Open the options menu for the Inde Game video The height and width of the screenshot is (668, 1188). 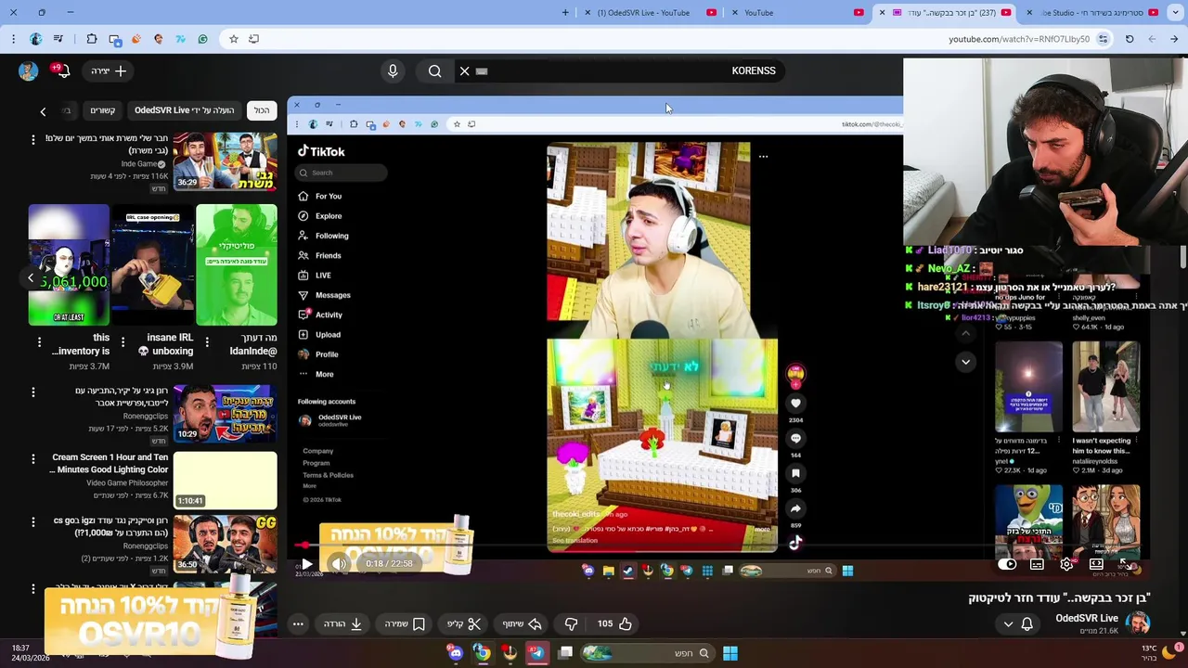[33, 139]
